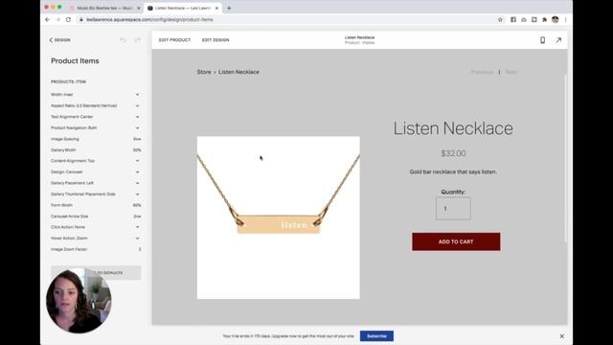This screenshot has width=613, height=345.
Task: Select the Carousel Arrow Size setting
Action: tap(96, 216)
